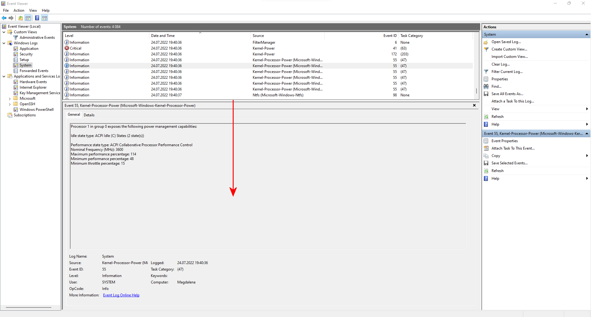This screenshot has height=317, width=591.
Task: Click the blue Help toolbar icon
Action: pyautogui.click(x=37, y=18)
